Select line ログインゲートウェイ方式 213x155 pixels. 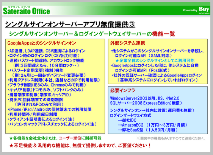(x=131, y=115)
